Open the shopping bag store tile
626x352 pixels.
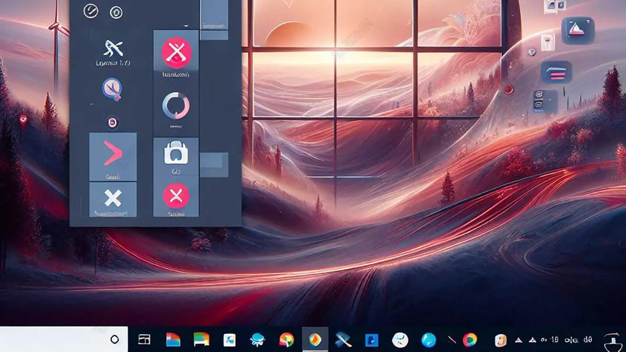[x=176, y=154]
